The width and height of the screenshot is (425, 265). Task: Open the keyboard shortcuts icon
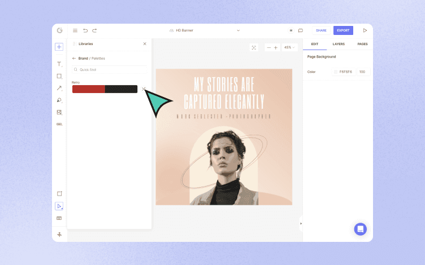point(59,218)
